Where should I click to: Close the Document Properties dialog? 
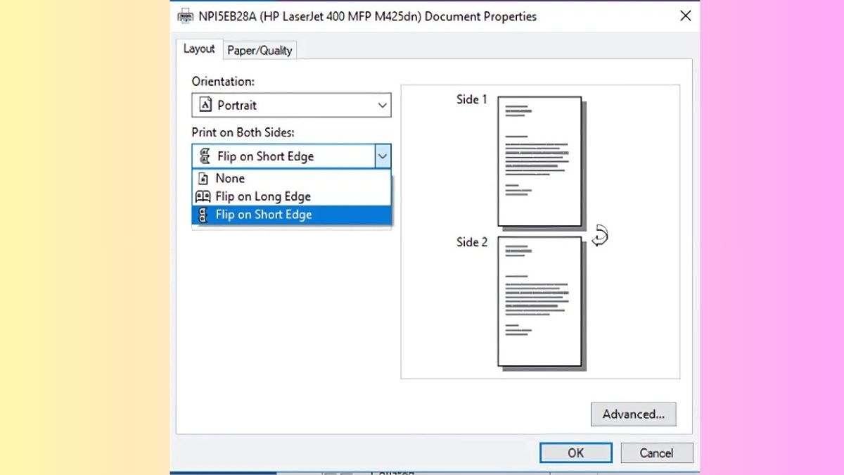(685, 15)
